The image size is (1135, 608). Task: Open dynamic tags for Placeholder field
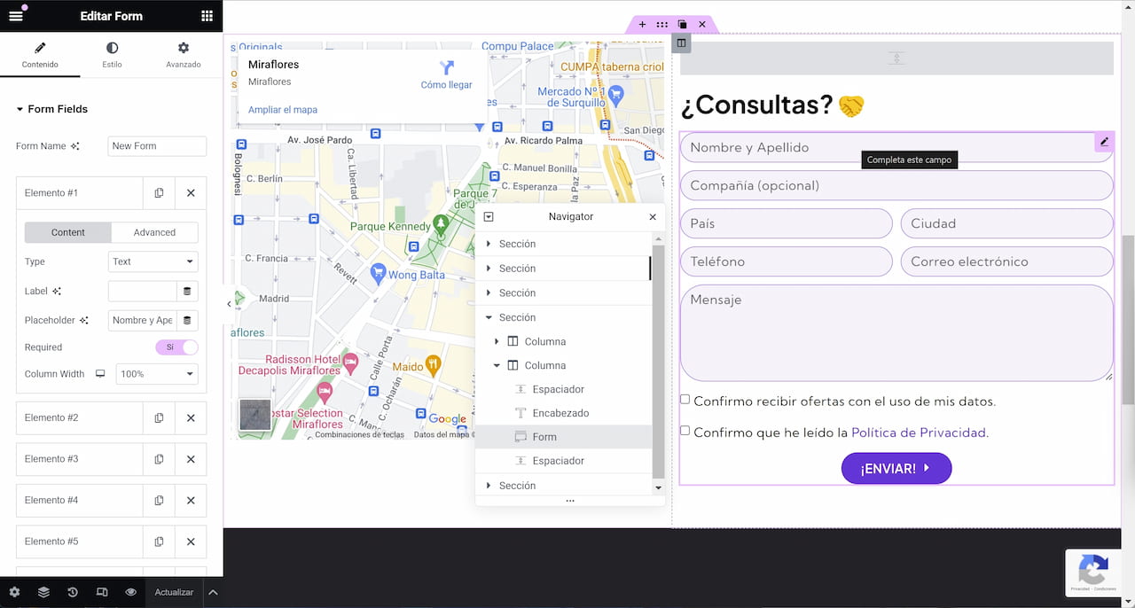tap(187, 321)
